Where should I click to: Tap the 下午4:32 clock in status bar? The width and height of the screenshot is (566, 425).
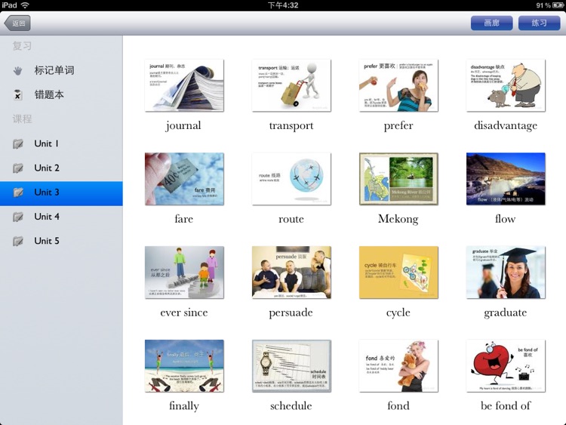(x=283, y=5)
